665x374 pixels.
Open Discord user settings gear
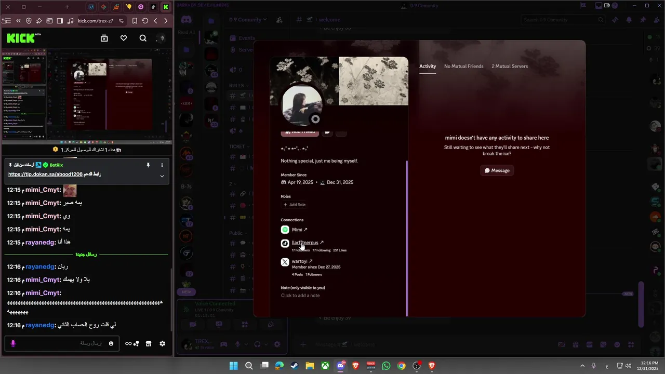pyautogui.click(x=277, y=344)
